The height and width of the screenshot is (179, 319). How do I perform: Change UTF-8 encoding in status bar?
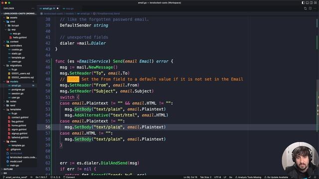(217, 177)
